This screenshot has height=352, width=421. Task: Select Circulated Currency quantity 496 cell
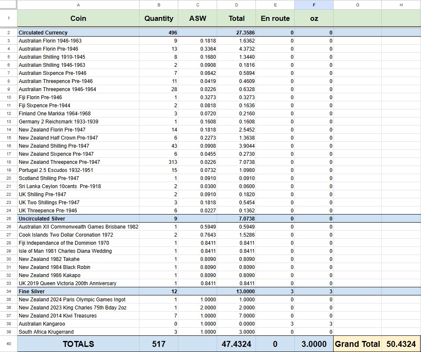(x=159, y=33)
